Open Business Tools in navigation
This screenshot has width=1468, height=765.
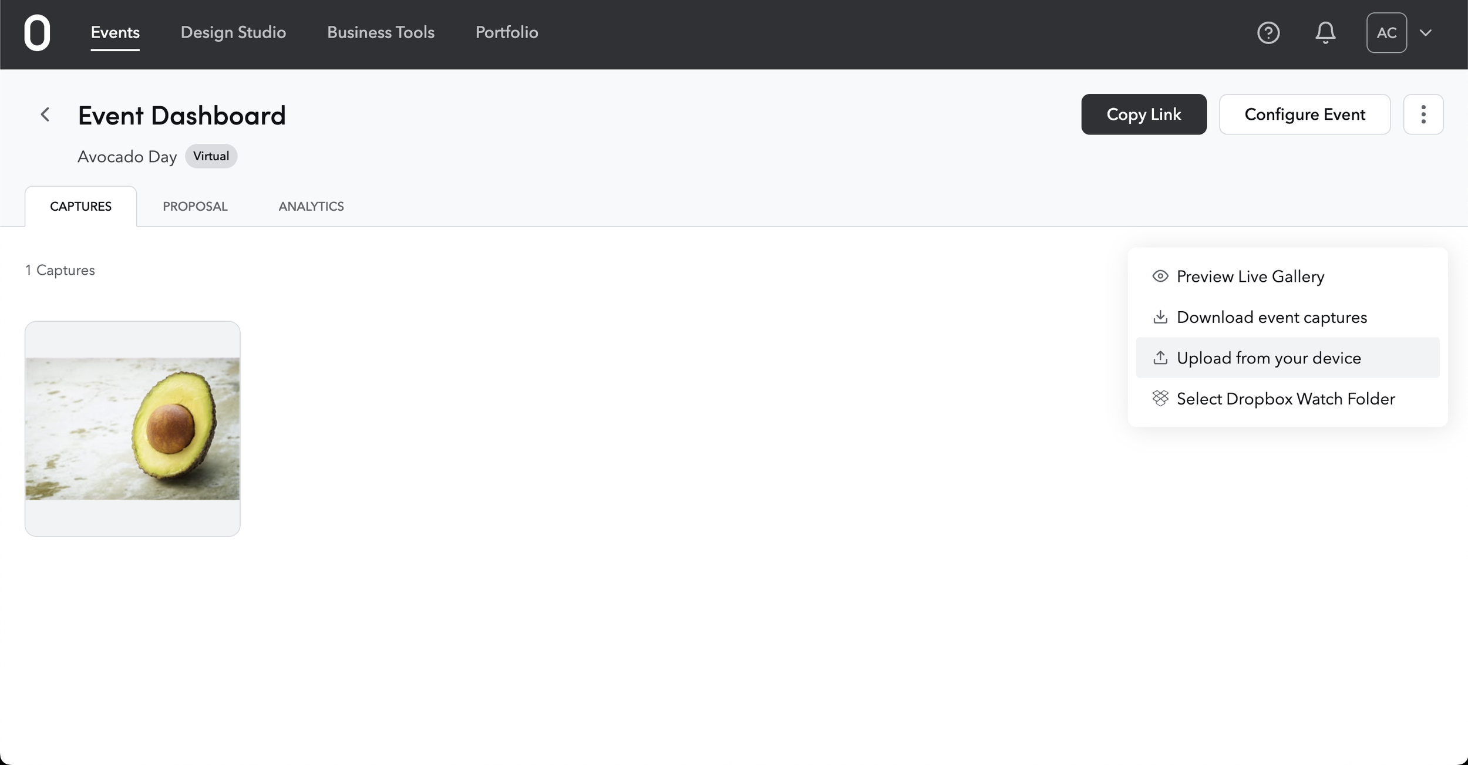pos(381,32)
